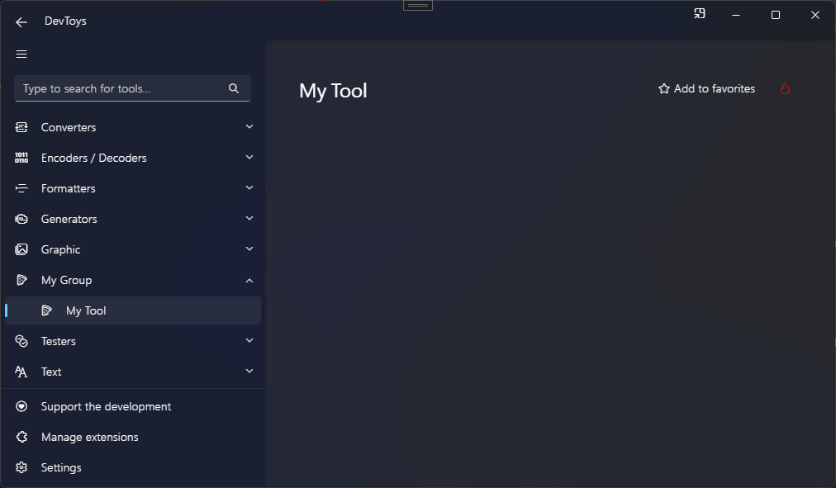Click the top center grip handle

[418, 5]
